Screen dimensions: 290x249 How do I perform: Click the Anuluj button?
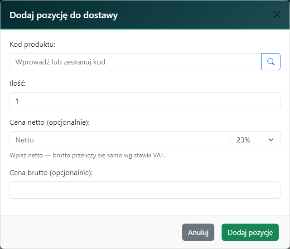[x=198, y=232]
